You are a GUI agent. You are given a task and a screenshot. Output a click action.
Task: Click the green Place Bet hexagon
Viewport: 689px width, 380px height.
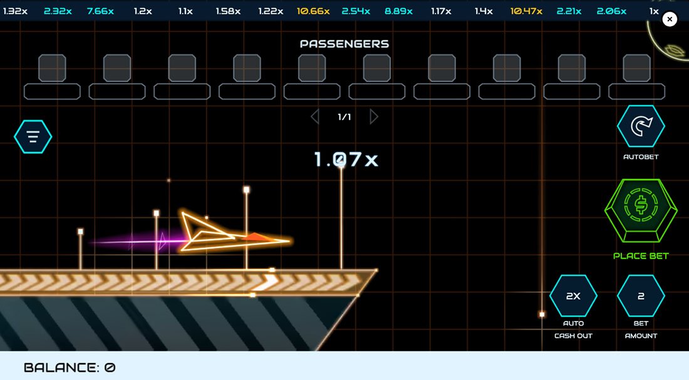641,210
